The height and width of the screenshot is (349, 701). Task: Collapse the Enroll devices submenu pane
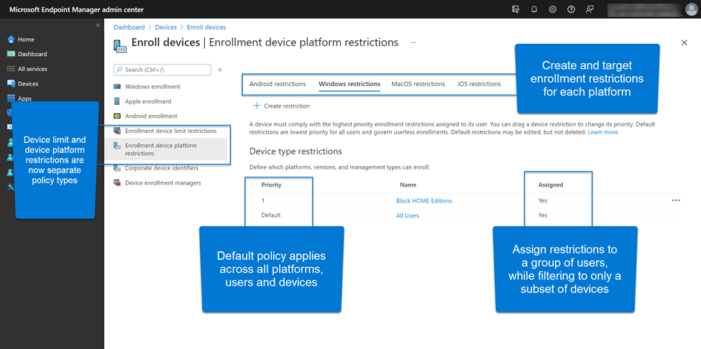219,70
